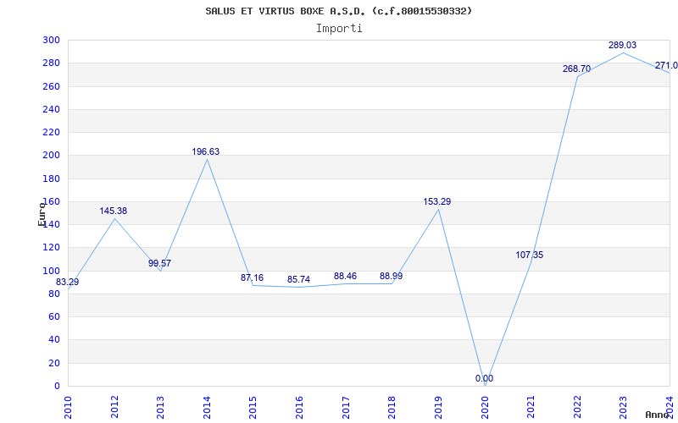The height and width of the screenshot is (423, 678).
Task: Click the y-axis value 40
Action: pos(54,340)
